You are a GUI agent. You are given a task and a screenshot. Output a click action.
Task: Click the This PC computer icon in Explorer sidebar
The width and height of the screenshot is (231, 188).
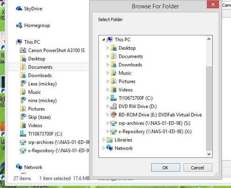pyautogui.click(x=19, y=42)
